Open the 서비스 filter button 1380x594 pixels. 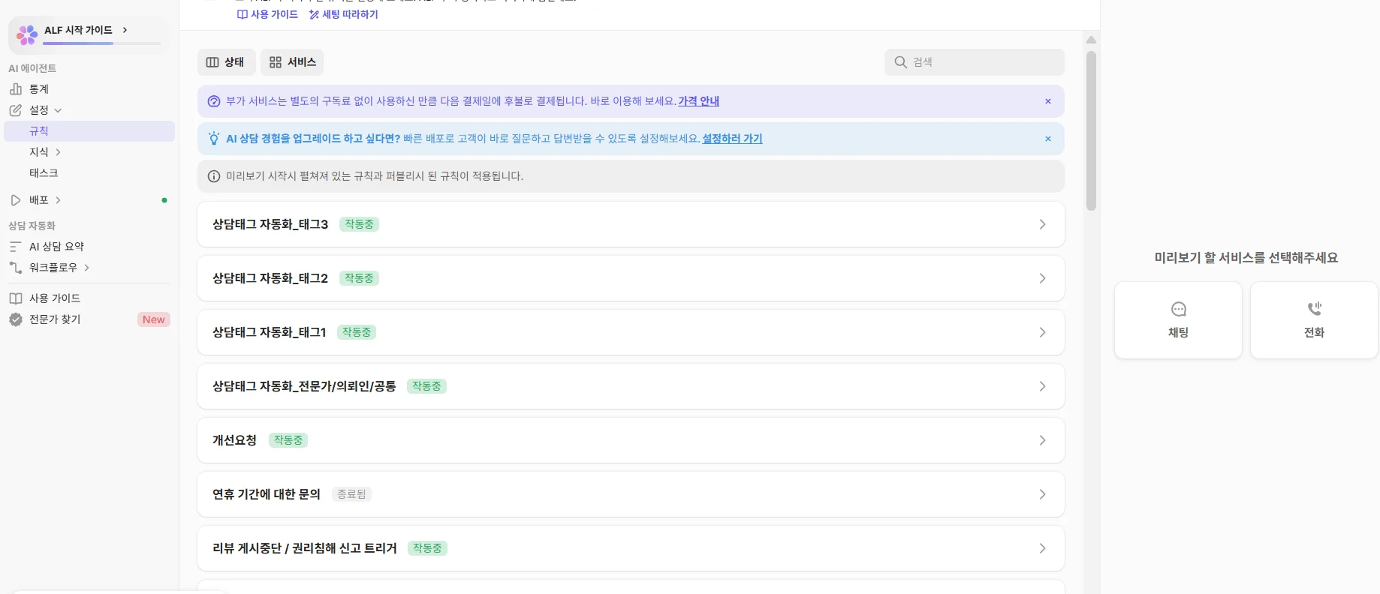coord(292,62)
